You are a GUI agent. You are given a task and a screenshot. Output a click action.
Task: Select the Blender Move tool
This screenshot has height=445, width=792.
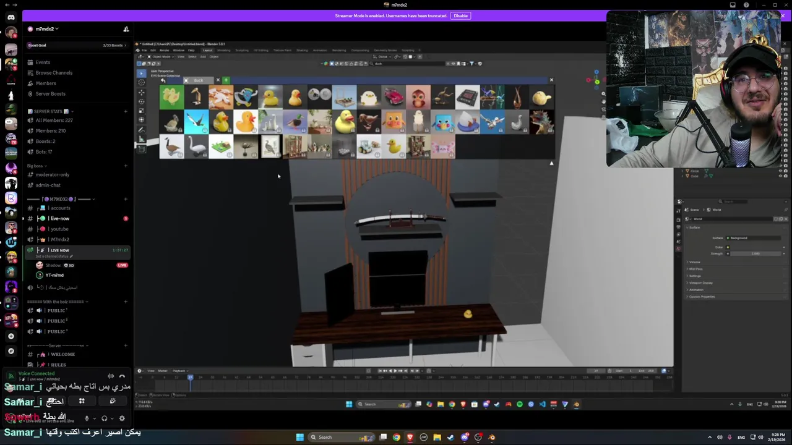(141, 92)
